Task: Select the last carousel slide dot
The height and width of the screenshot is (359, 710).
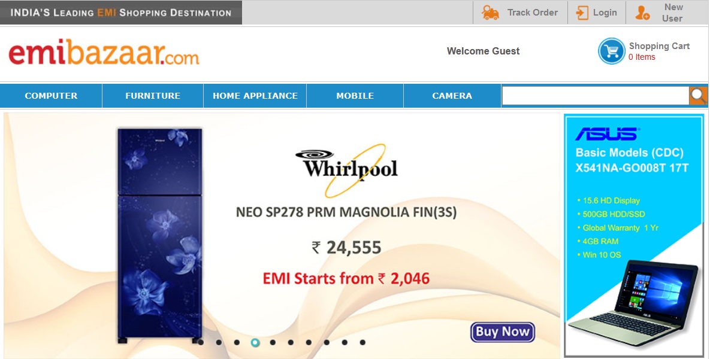Action: [x=362, y=342]
